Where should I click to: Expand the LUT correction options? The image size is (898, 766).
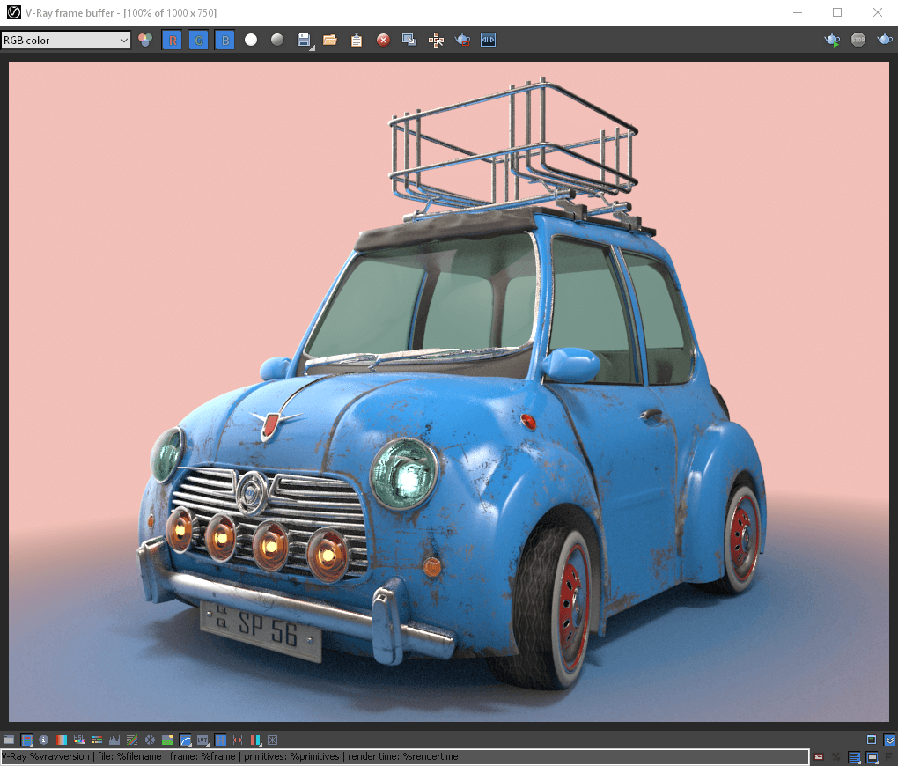coord(210,745)
